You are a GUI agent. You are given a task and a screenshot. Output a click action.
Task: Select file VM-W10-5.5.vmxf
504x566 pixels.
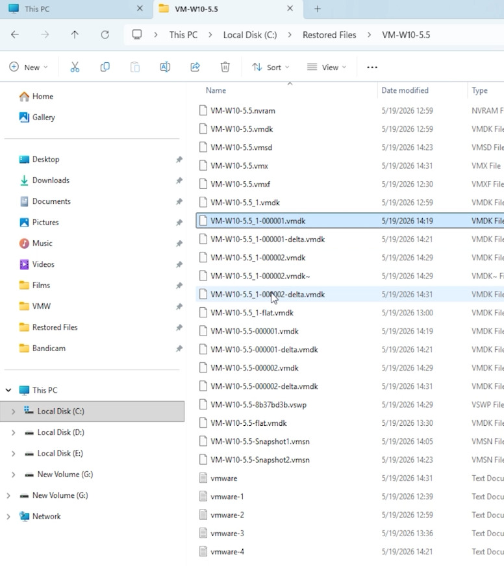349,184
